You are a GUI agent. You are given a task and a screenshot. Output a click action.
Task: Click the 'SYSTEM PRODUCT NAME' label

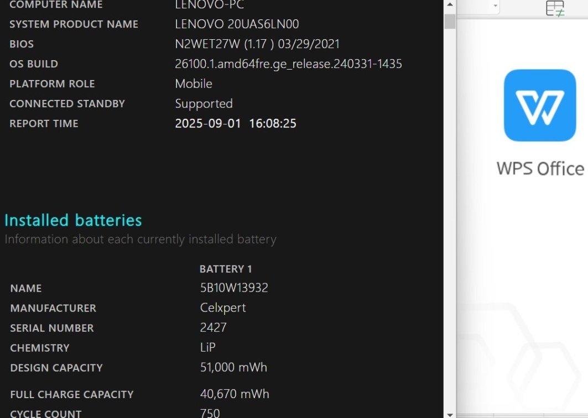(x=74, y=24)
